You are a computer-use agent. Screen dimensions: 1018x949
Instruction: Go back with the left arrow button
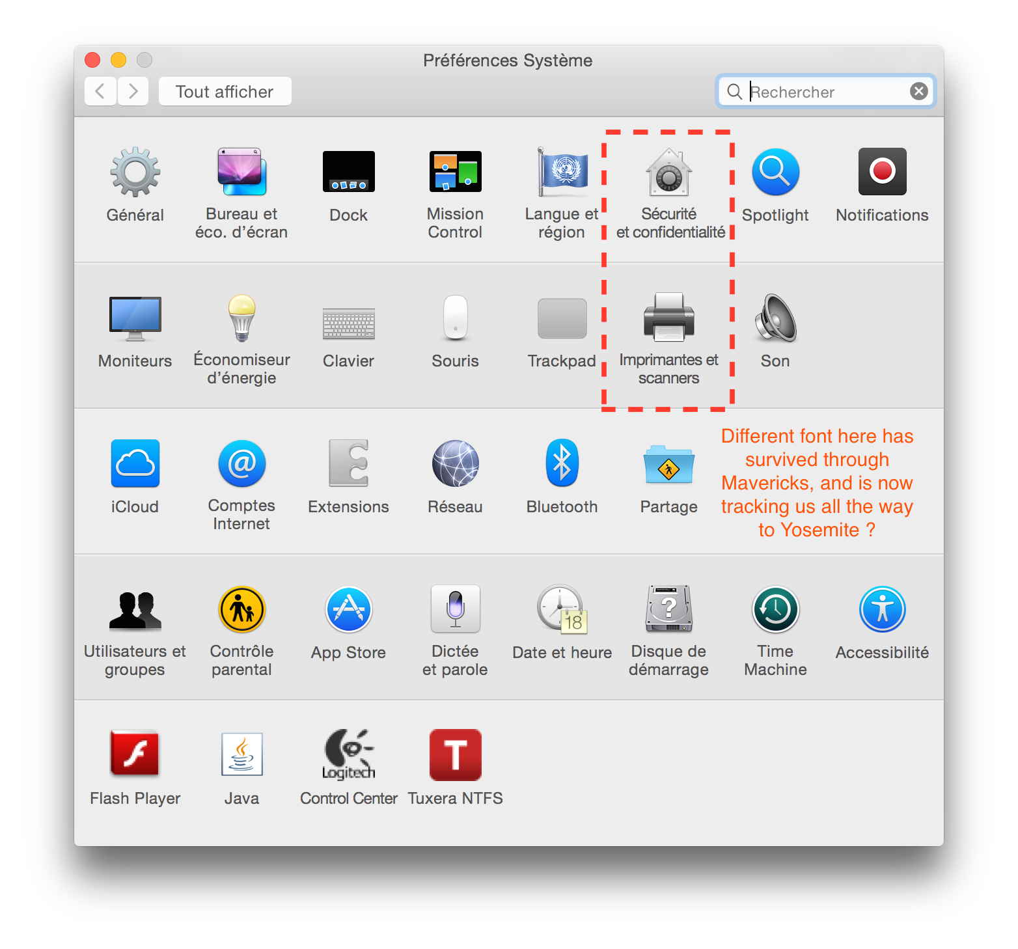100,91
